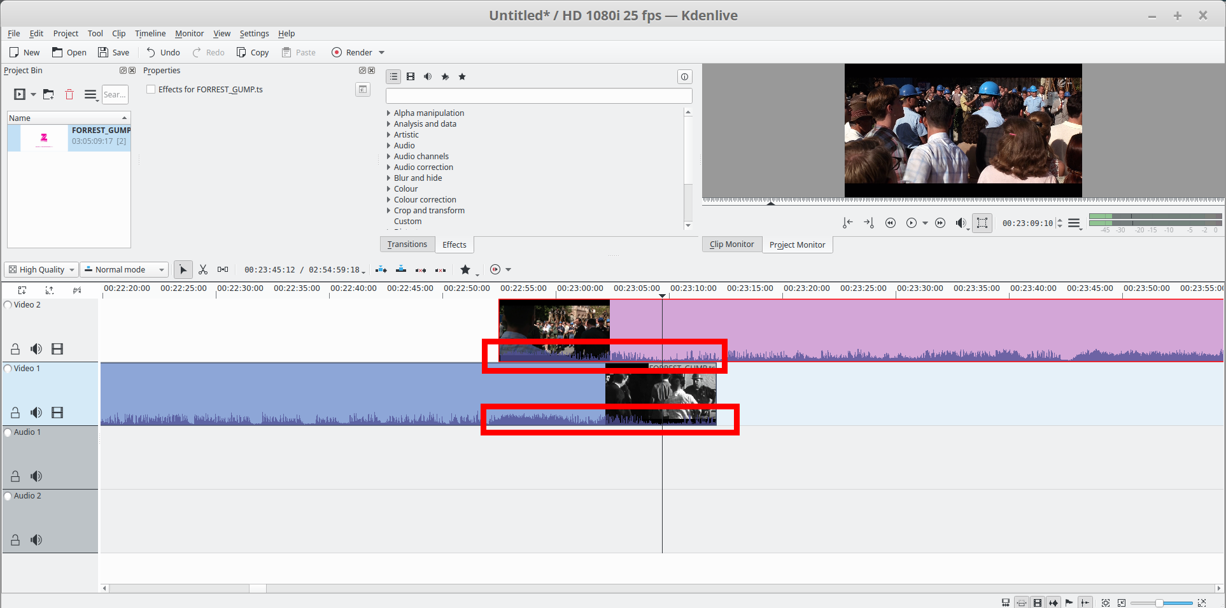
Task: Open Add Clip dropdown in Project Bin
Action: pos(33,94)
